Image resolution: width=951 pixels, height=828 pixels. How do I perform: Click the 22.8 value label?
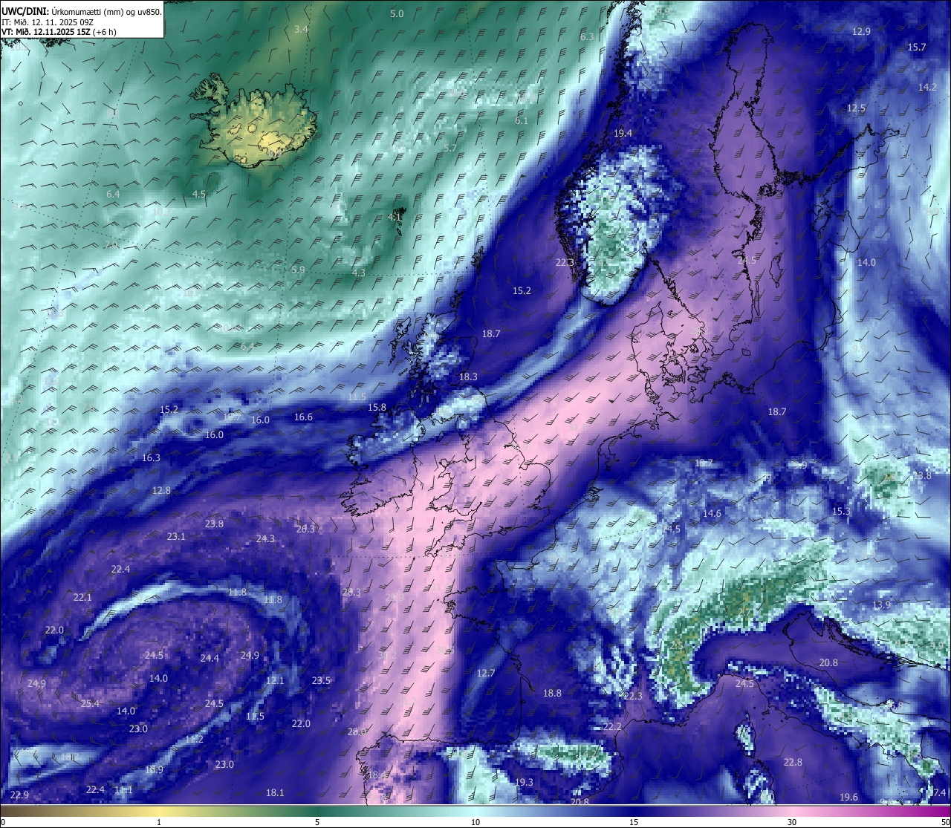click(793, 763)
